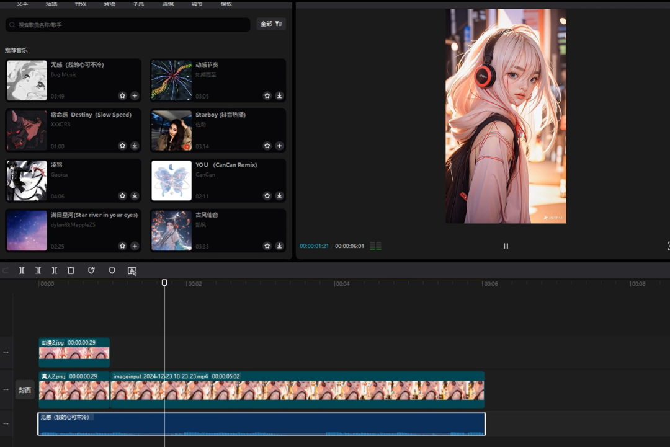Screen dimensions: 670x447
Task: Open the 全部 filter dropdown
Action: (271, 24)
